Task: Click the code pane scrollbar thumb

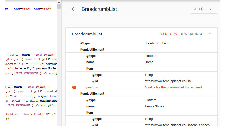Action: coord(59,6)
